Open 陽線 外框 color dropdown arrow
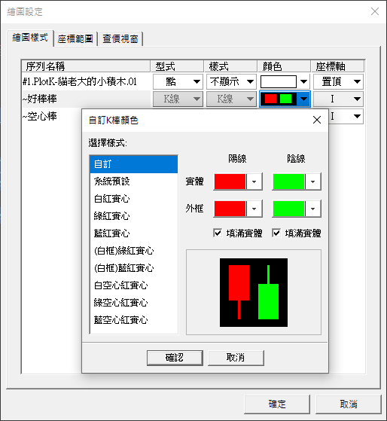Viewport: 387px width, 421px height. (254, 209)
